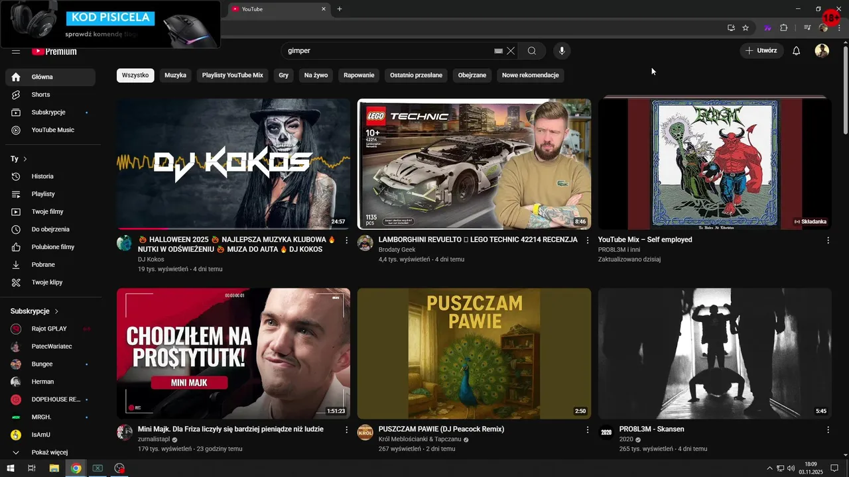Open the Brodaty Geek channel link
The width and height of the screenshot is (849, 477).
(397, 250)
